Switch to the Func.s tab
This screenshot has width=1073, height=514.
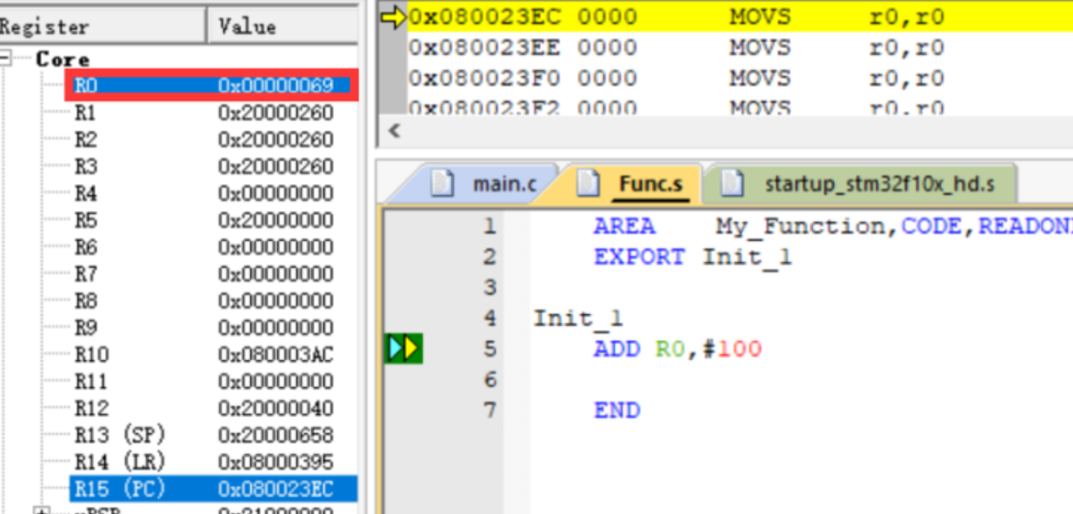tap(633, 184)
